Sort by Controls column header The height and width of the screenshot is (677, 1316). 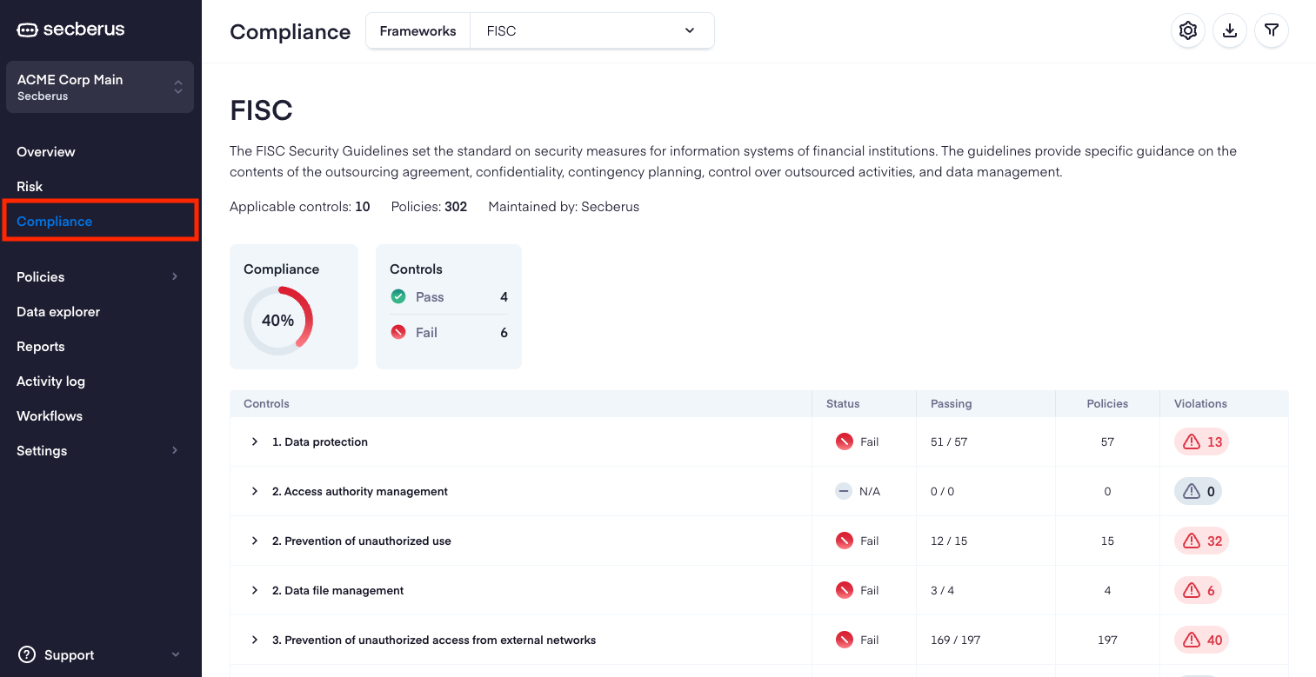(266, 403)
